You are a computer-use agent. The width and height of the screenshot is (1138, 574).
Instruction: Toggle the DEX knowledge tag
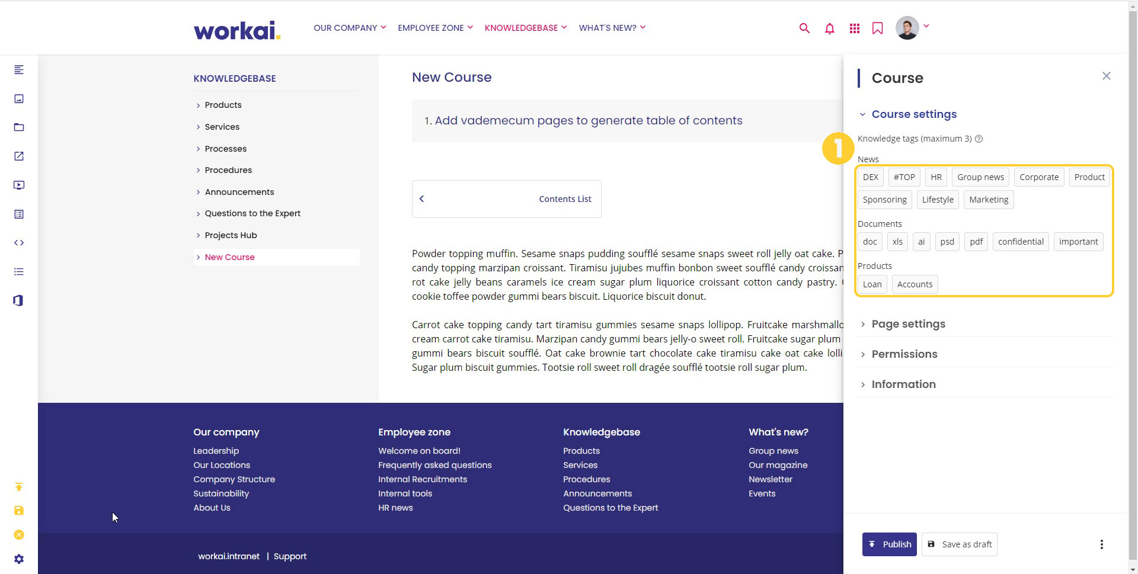pyautogui.click(x=871, y=177)
